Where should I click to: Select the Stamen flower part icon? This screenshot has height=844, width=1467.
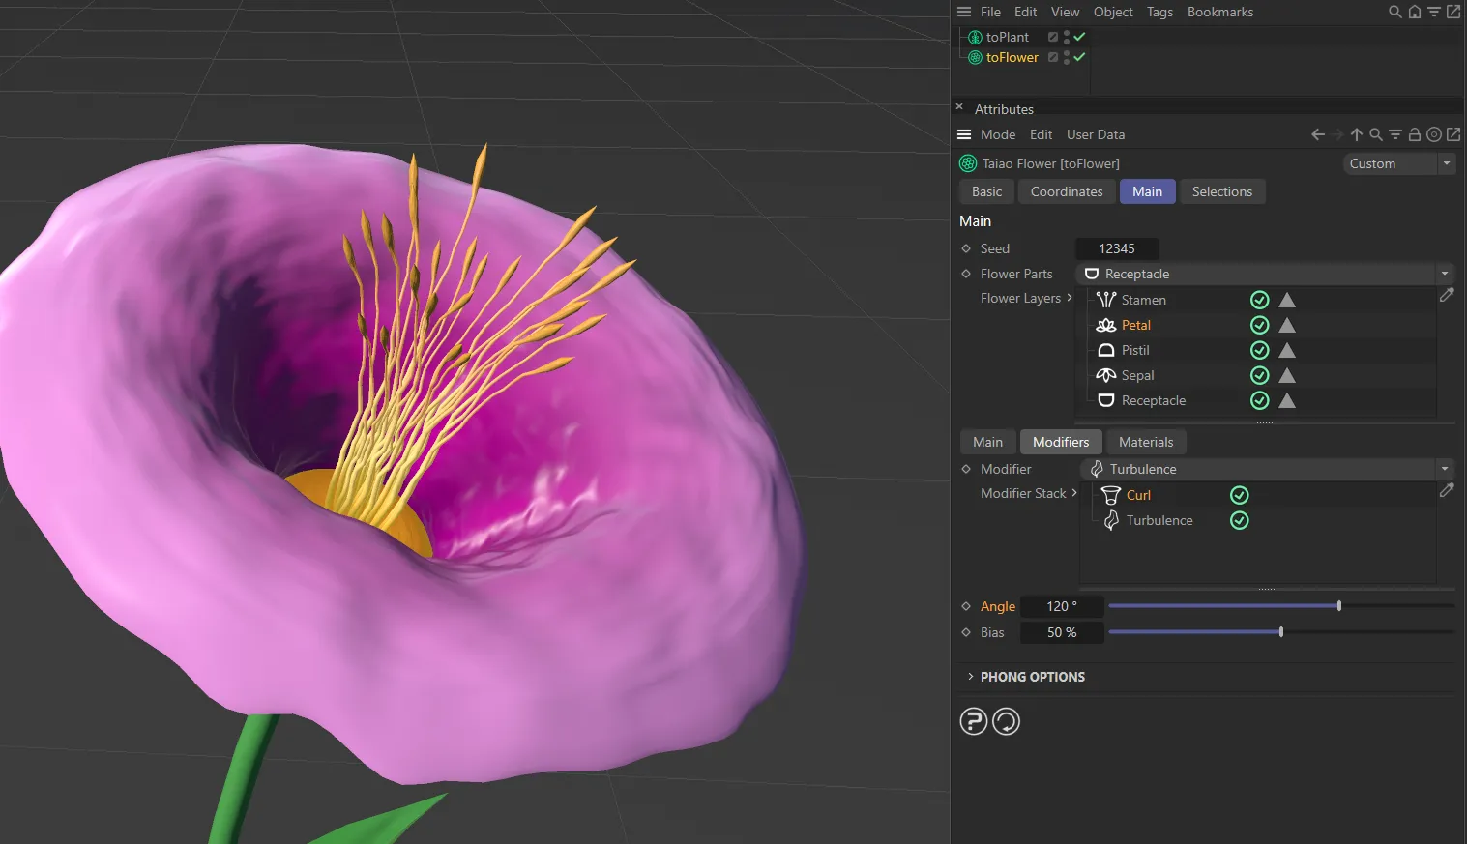[x=1105, y=300]
